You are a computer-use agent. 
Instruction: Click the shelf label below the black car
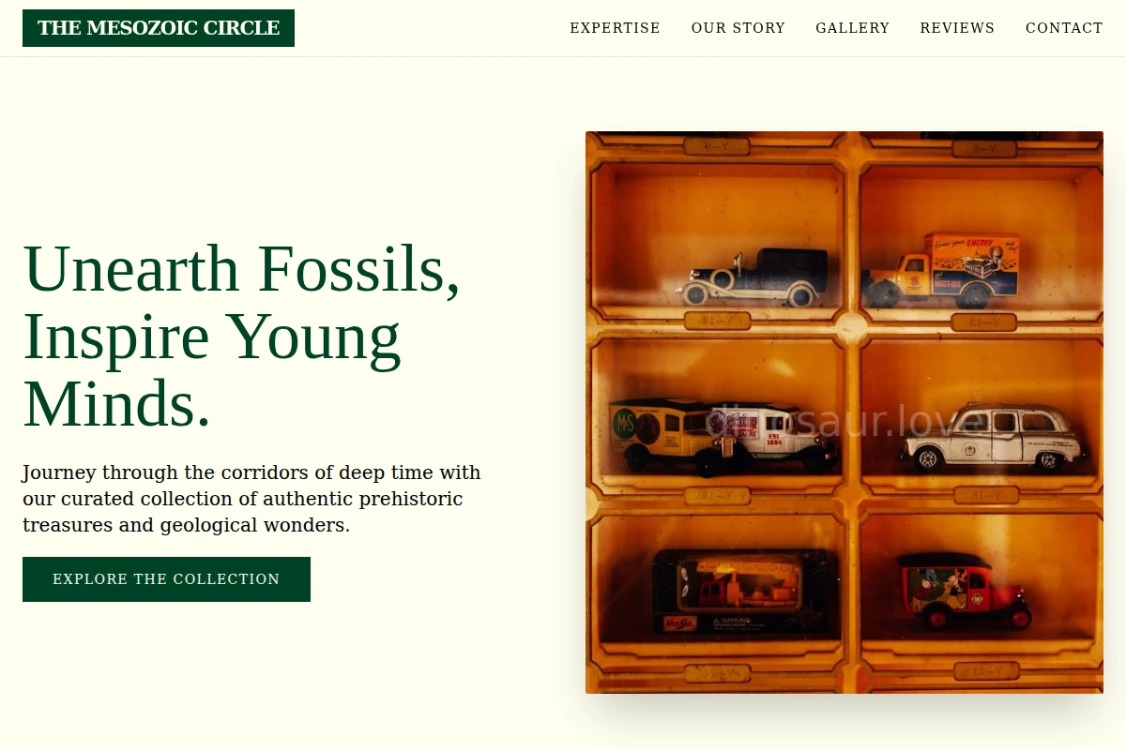pyautogui.click(x=717, y=322)
